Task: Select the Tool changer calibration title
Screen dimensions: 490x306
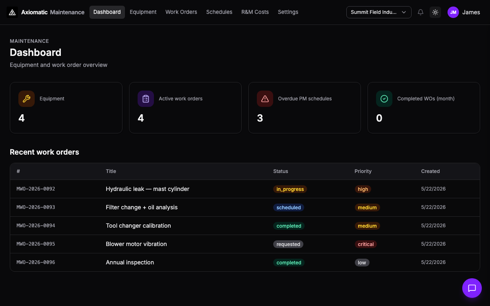Action: (138, 226)
